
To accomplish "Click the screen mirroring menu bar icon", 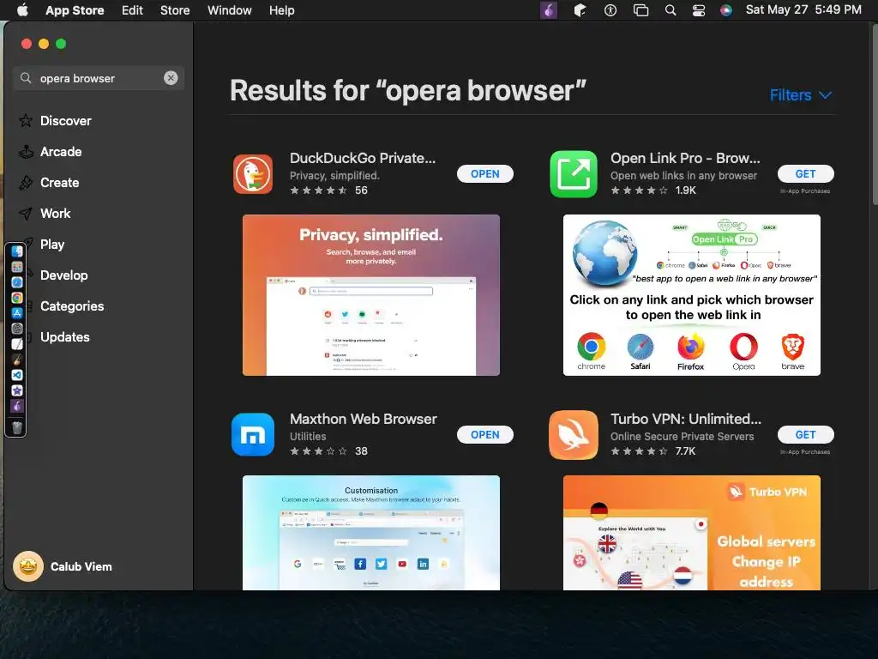I will (x=640, y=10).
